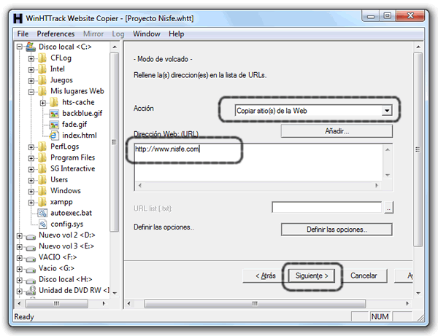Click the right panel horizontal scrollbar thumb
This screenshot has height=336, width=438.
255,303
